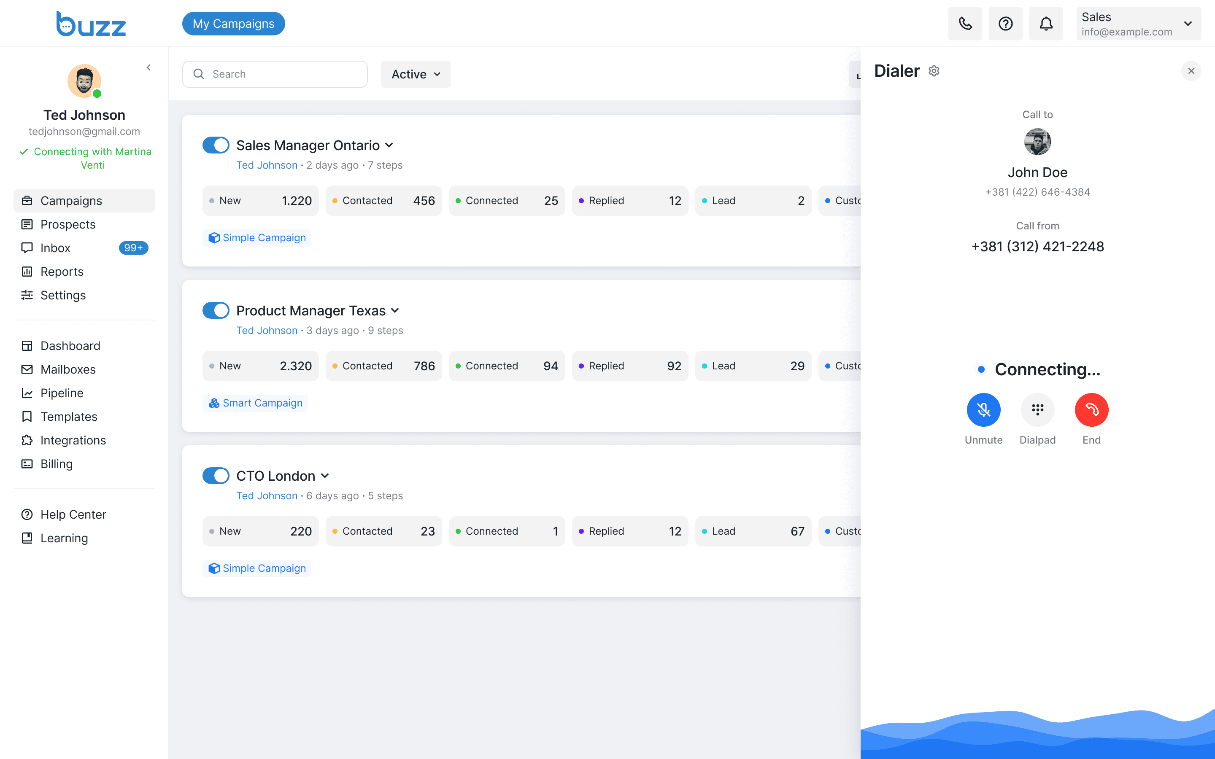Screen dimensions: 1215x759
Task: Open Inbox in sidebar
Action: pos(84,248)
